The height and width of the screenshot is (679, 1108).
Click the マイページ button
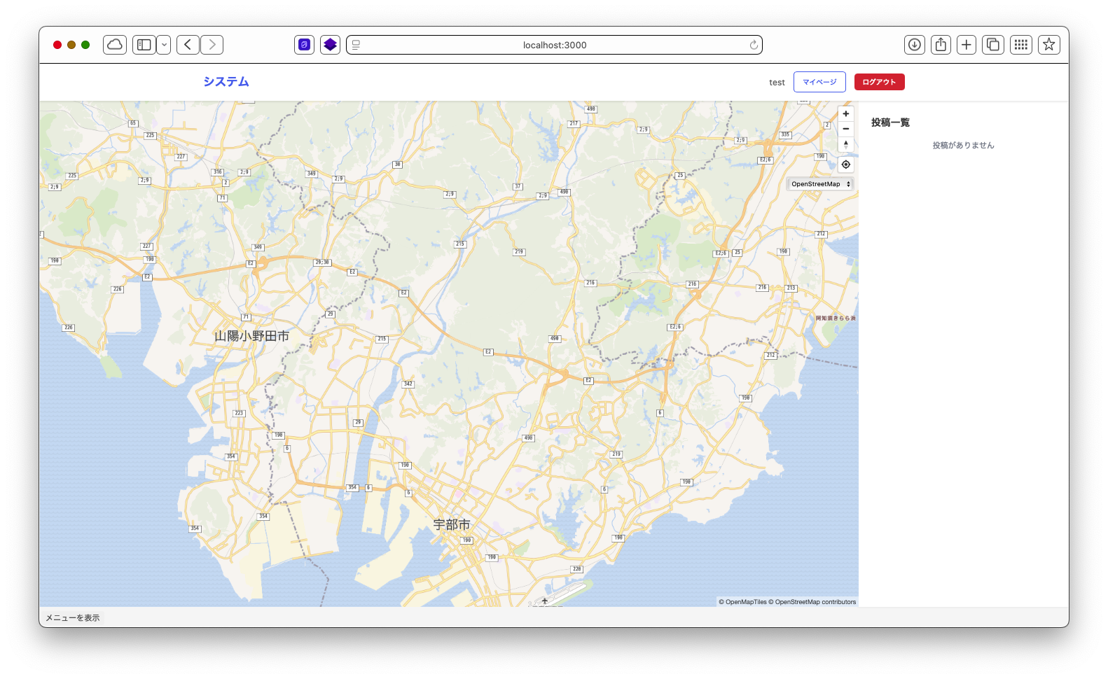pos(819,82)
